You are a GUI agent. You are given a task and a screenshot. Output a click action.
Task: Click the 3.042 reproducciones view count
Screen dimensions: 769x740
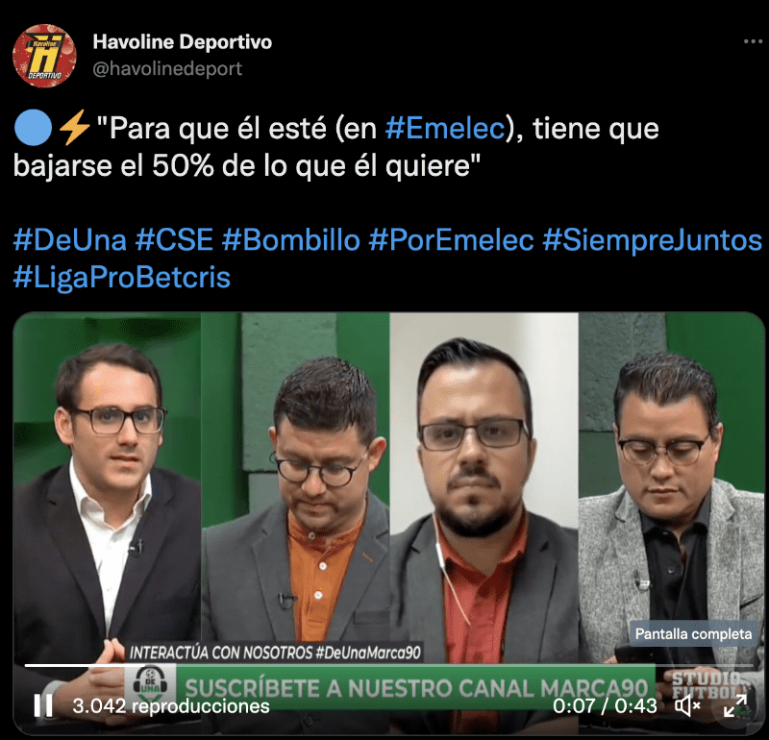coord(171,706)
